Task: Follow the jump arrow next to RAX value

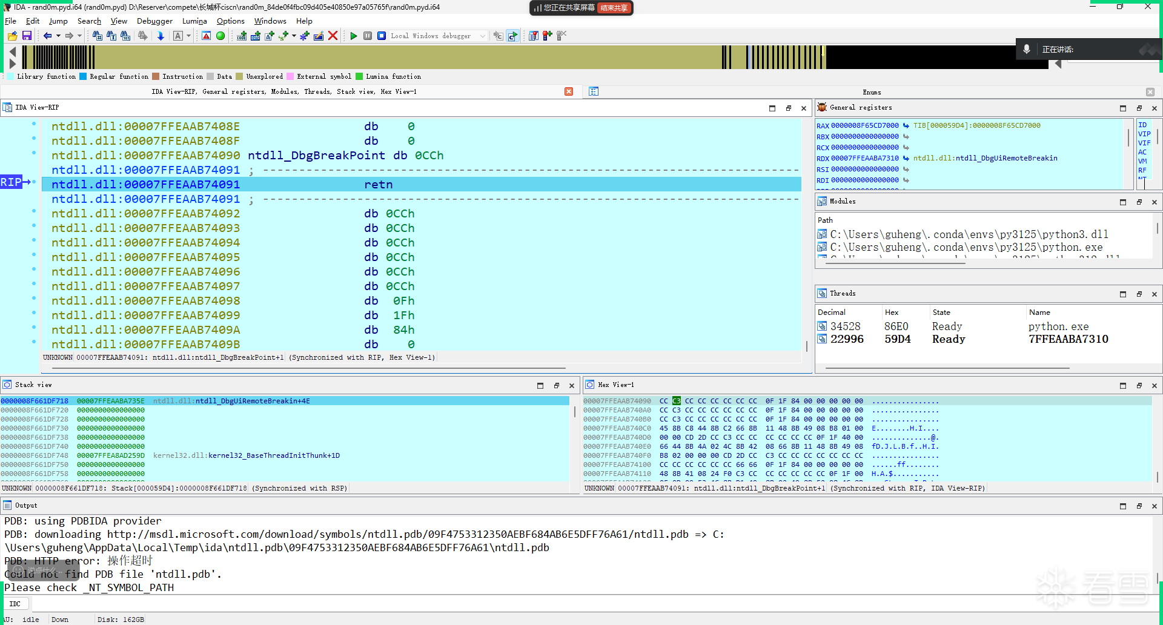Action: 906,126
